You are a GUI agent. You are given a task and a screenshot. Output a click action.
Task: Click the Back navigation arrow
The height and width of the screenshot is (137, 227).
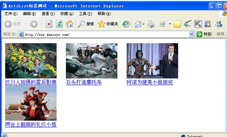pyautogui.click(x=8, y=24)
